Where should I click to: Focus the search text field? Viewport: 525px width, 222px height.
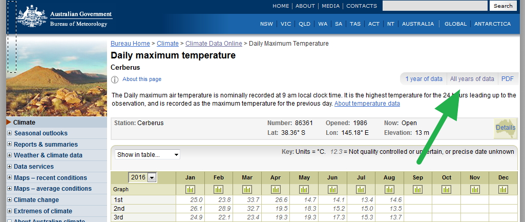pyautogui.click(x=435, y=6)
